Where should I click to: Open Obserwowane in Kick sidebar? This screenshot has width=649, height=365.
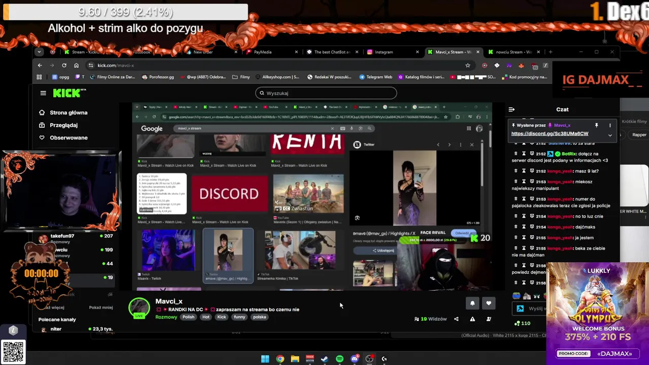click(63, 137)
